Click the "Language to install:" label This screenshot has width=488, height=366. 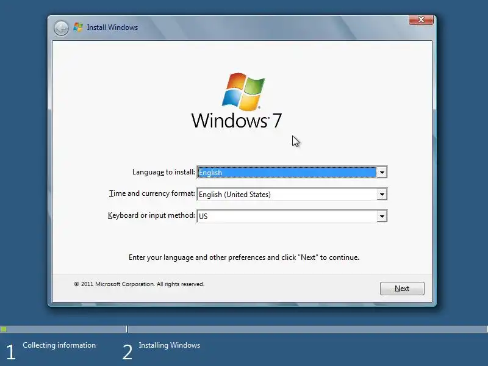click(x=163, y=172)
